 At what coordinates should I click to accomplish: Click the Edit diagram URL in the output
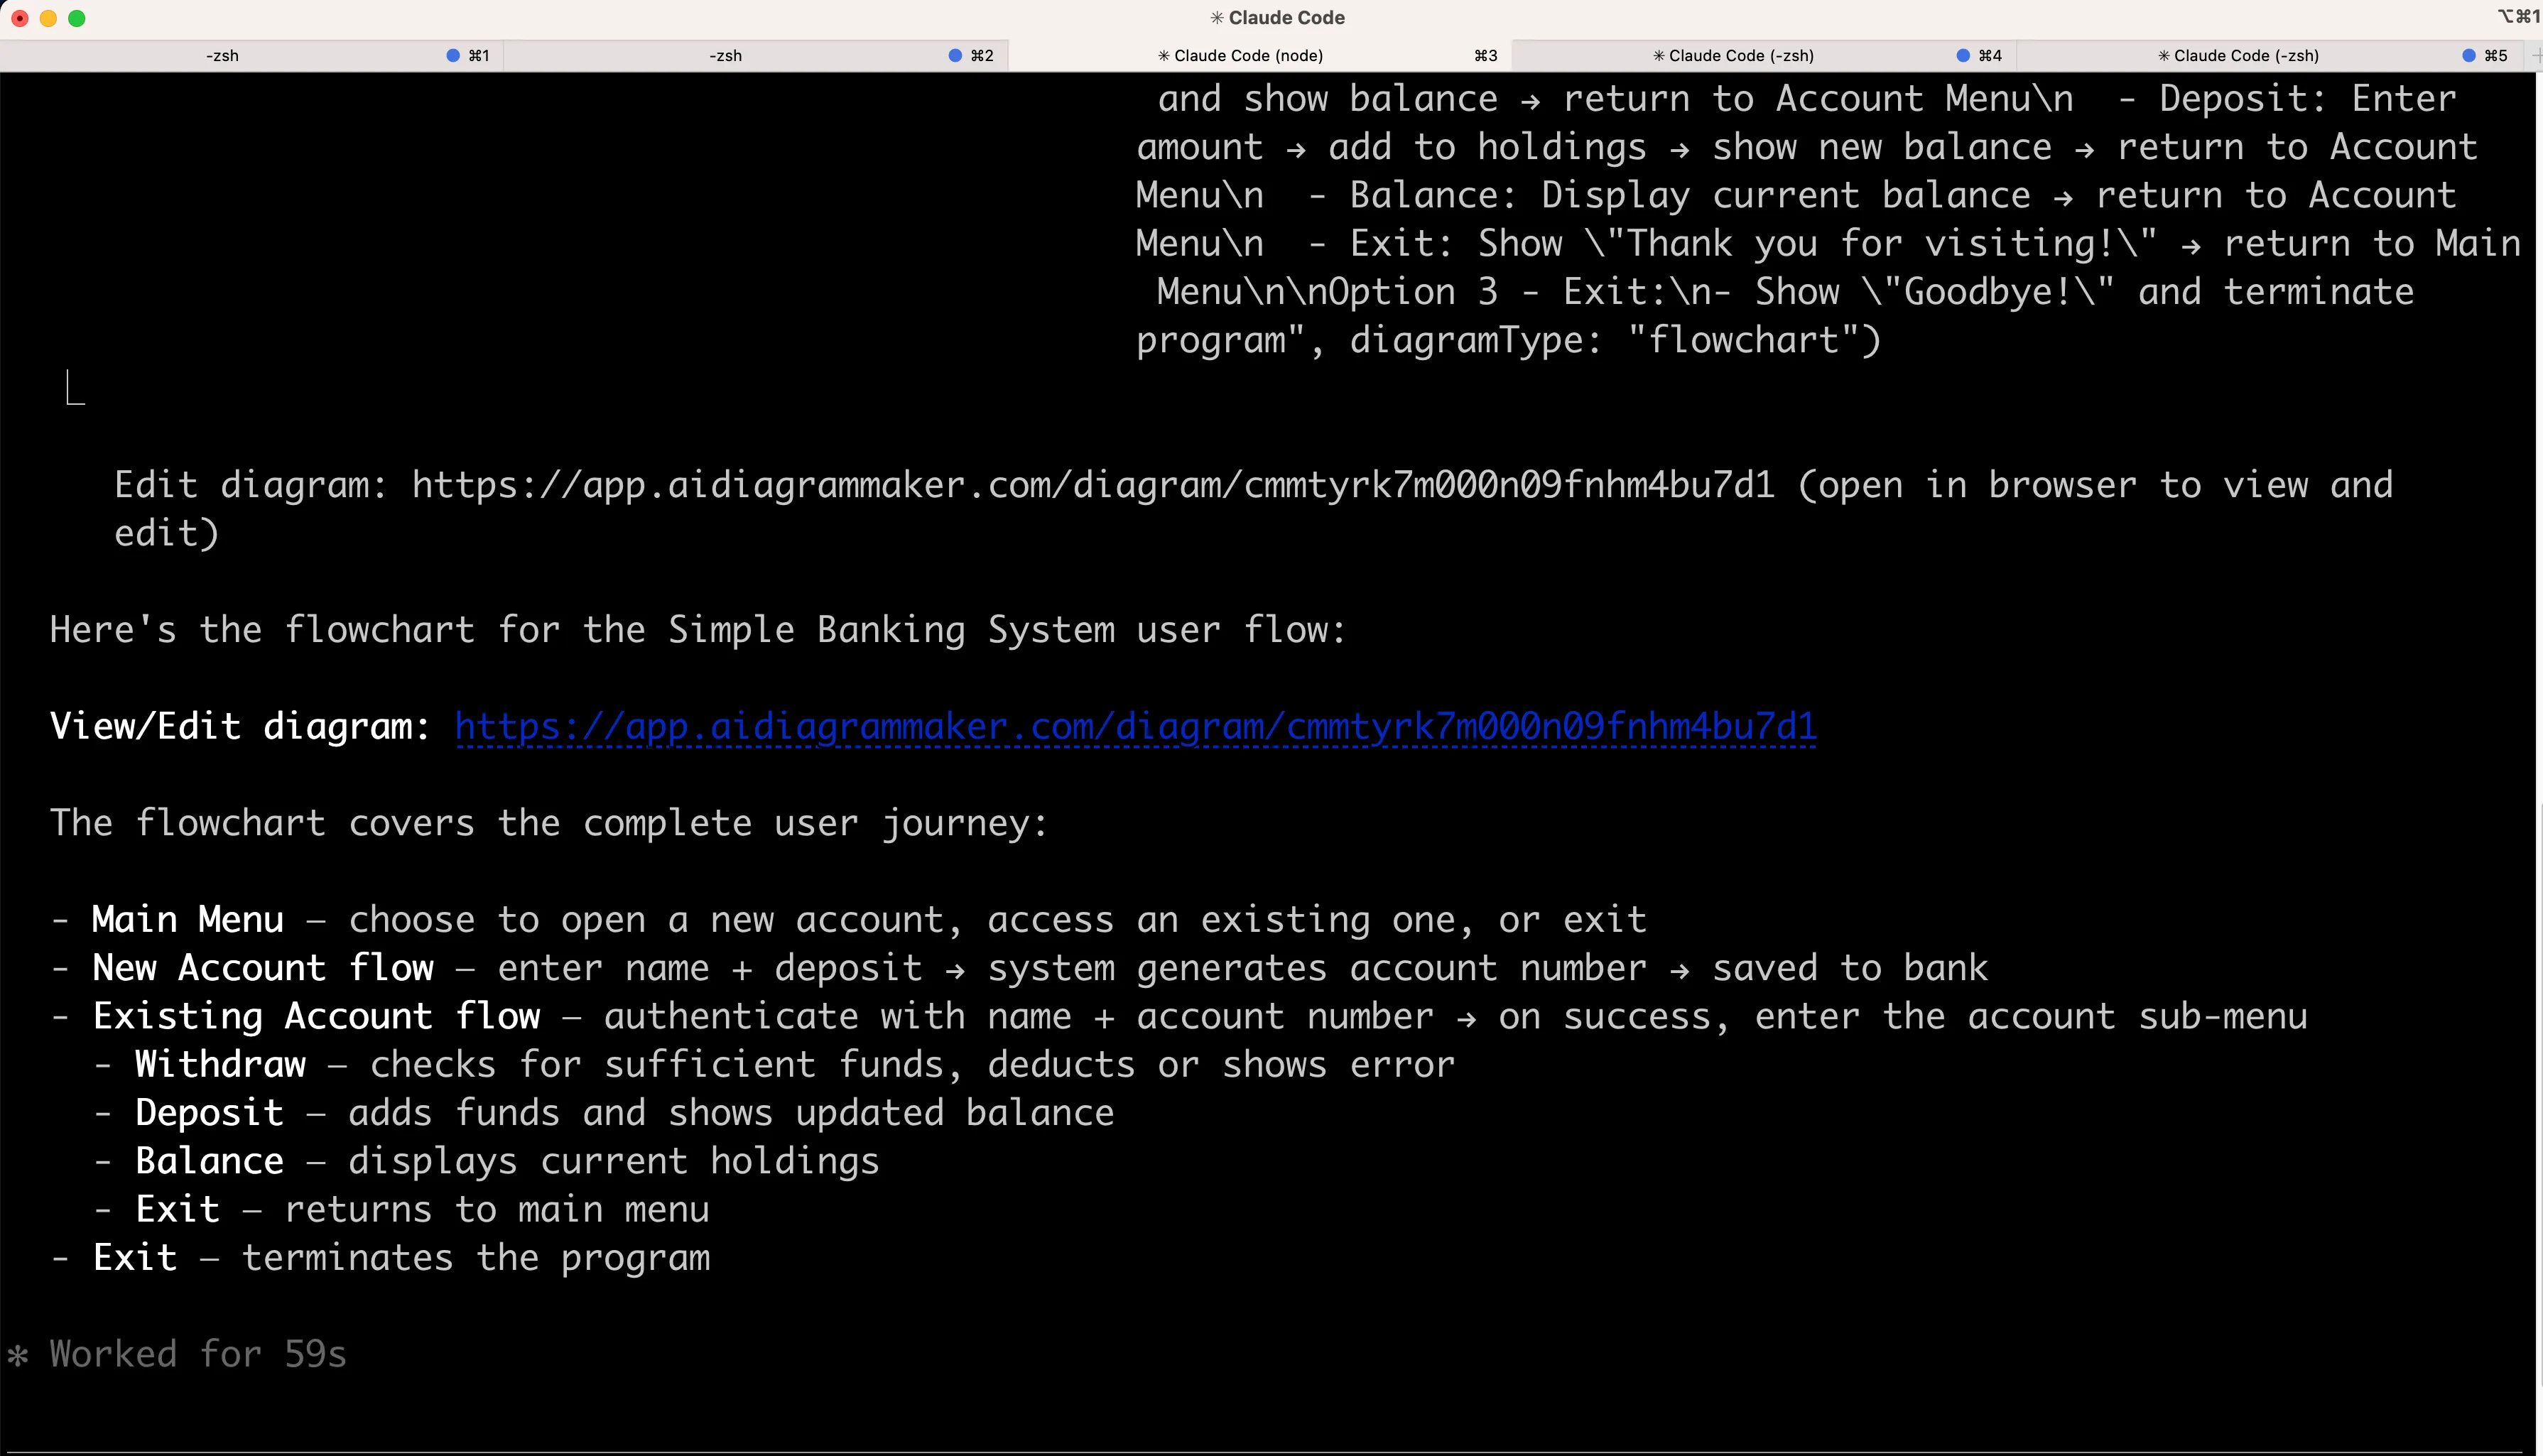1090,484
